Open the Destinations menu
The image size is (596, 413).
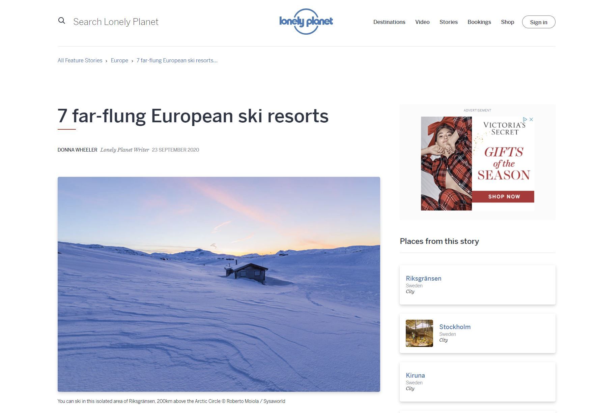coord(389,22)
